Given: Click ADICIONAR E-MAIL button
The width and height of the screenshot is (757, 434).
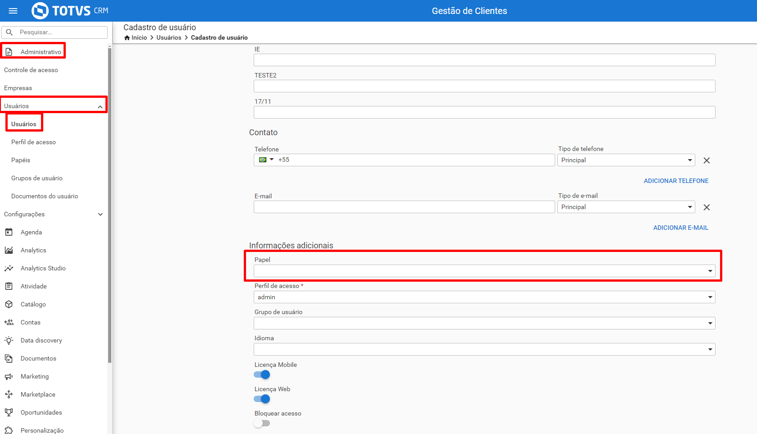Looking at the screenshot, I should point(681,228).
